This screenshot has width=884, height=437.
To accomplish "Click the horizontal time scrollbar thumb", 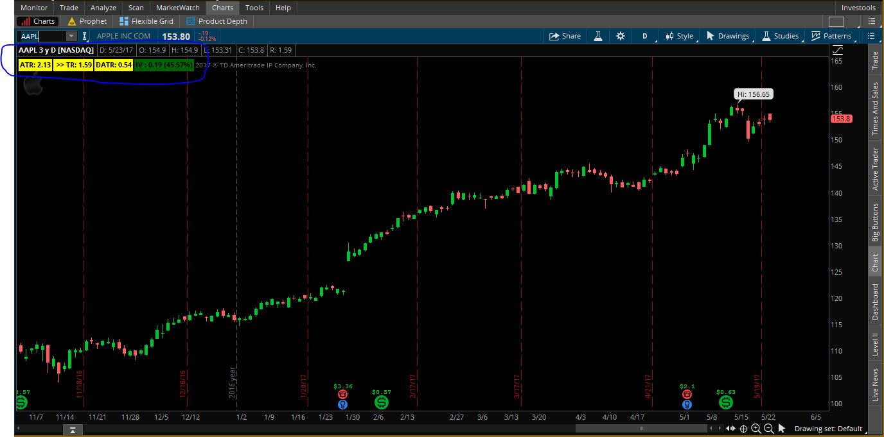I will (641, 429).
